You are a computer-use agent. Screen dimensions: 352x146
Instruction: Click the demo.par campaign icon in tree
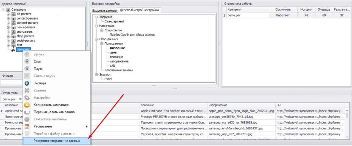(13, 49)
